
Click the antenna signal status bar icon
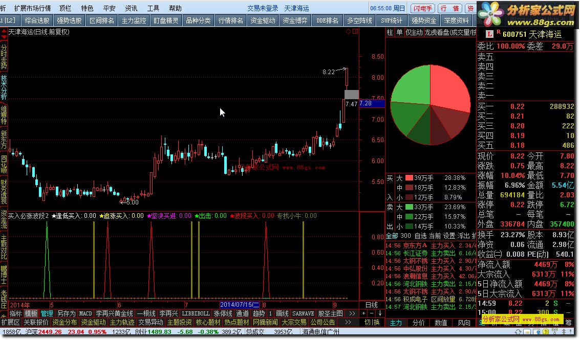pos(554,332)
